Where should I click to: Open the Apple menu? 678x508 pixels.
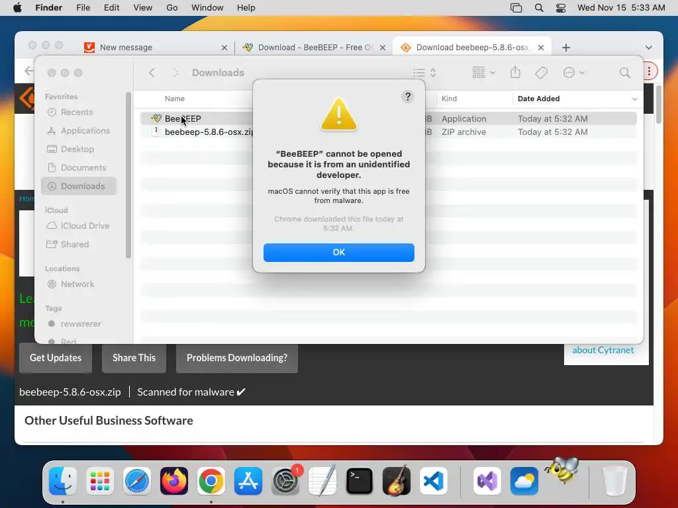click(x=17, y=8)
